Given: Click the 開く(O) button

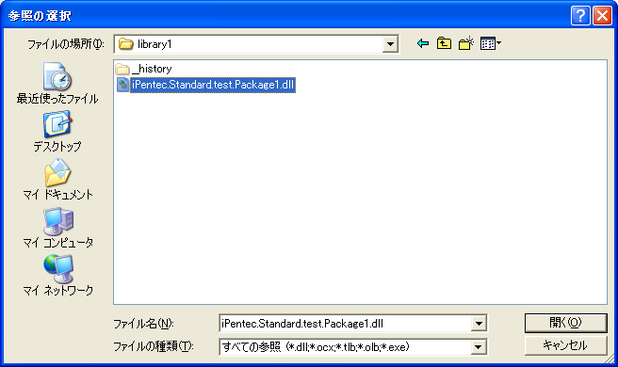Looking at the screenshot, I should [x=565, y=323].
